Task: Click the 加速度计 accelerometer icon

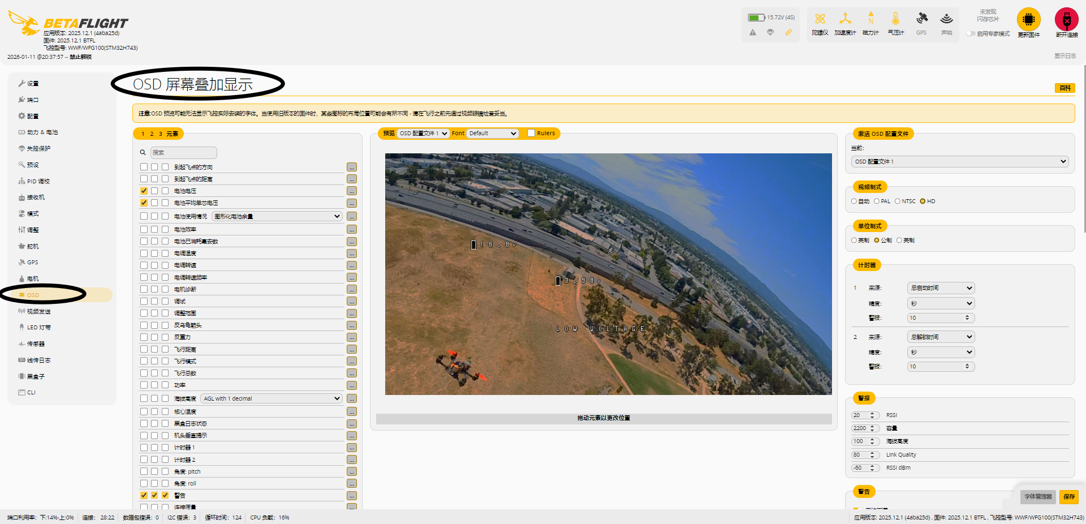Action: 845,19
